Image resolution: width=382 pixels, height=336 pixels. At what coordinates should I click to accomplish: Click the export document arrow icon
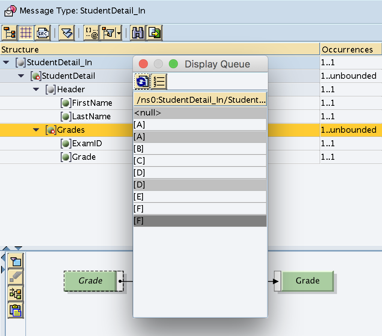(x=155, y=33)
